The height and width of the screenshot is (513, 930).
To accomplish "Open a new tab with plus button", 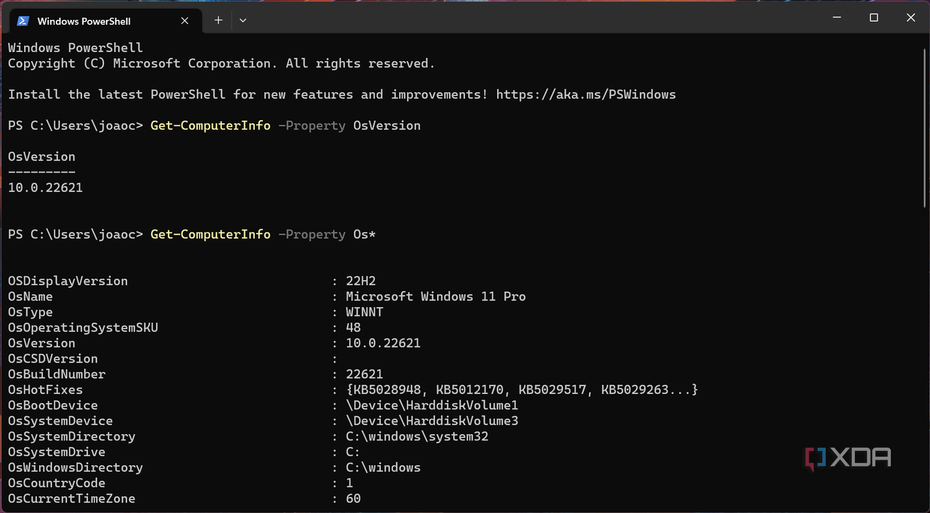I will (218, 20).
